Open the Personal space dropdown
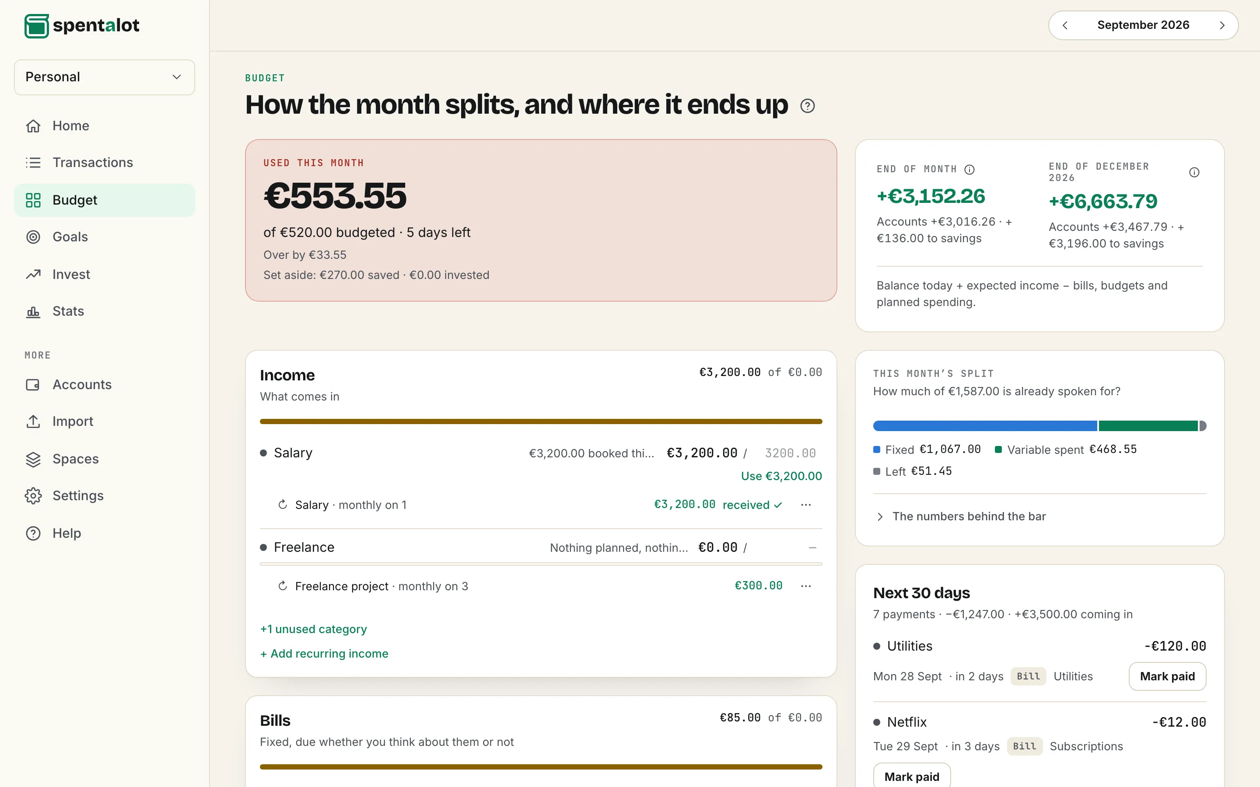Image resolution: width=1260 pixels, height=787 pixels. click(104, 77)
